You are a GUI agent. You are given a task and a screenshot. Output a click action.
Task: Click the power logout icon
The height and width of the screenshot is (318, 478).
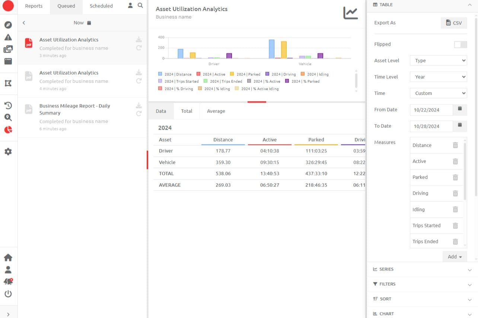(8, 294)
